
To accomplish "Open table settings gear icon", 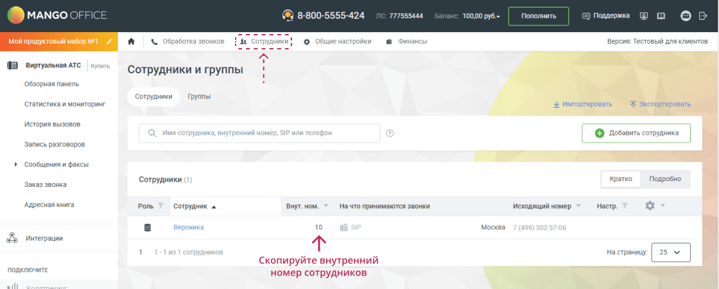I will coord(650,206).
